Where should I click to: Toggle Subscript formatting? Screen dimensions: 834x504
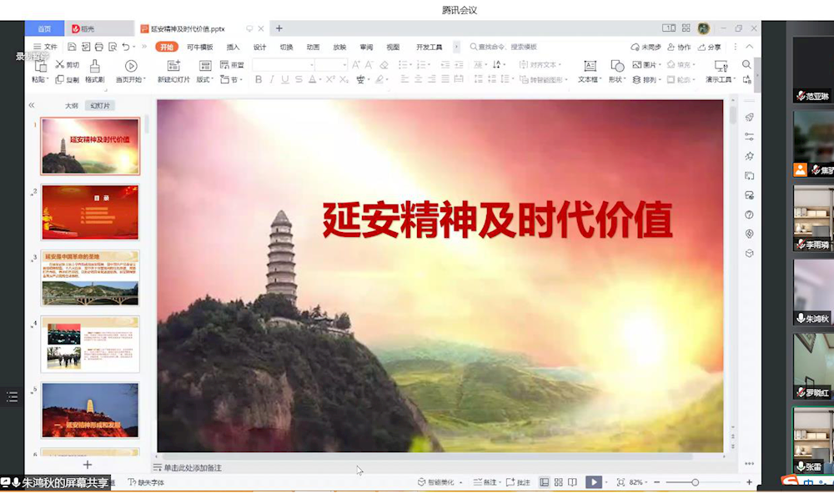tap(344, 79)
